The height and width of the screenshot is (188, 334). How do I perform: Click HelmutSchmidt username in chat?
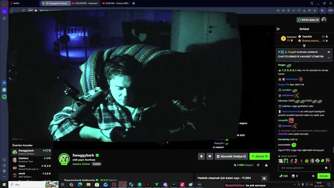click(290, 111)
